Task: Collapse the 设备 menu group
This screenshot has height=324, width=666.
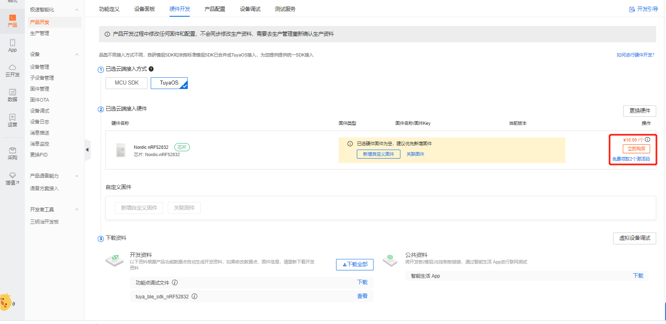Action: click(x=77, y=54)
